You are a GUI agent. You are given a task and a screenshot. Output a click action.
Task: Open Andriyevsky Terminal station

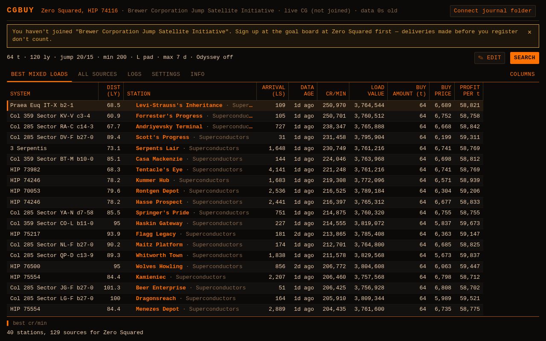169,127
